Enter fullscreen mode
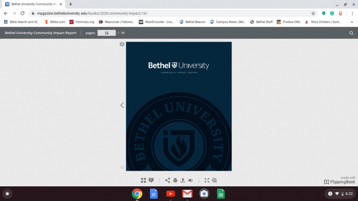 [207, 180]
